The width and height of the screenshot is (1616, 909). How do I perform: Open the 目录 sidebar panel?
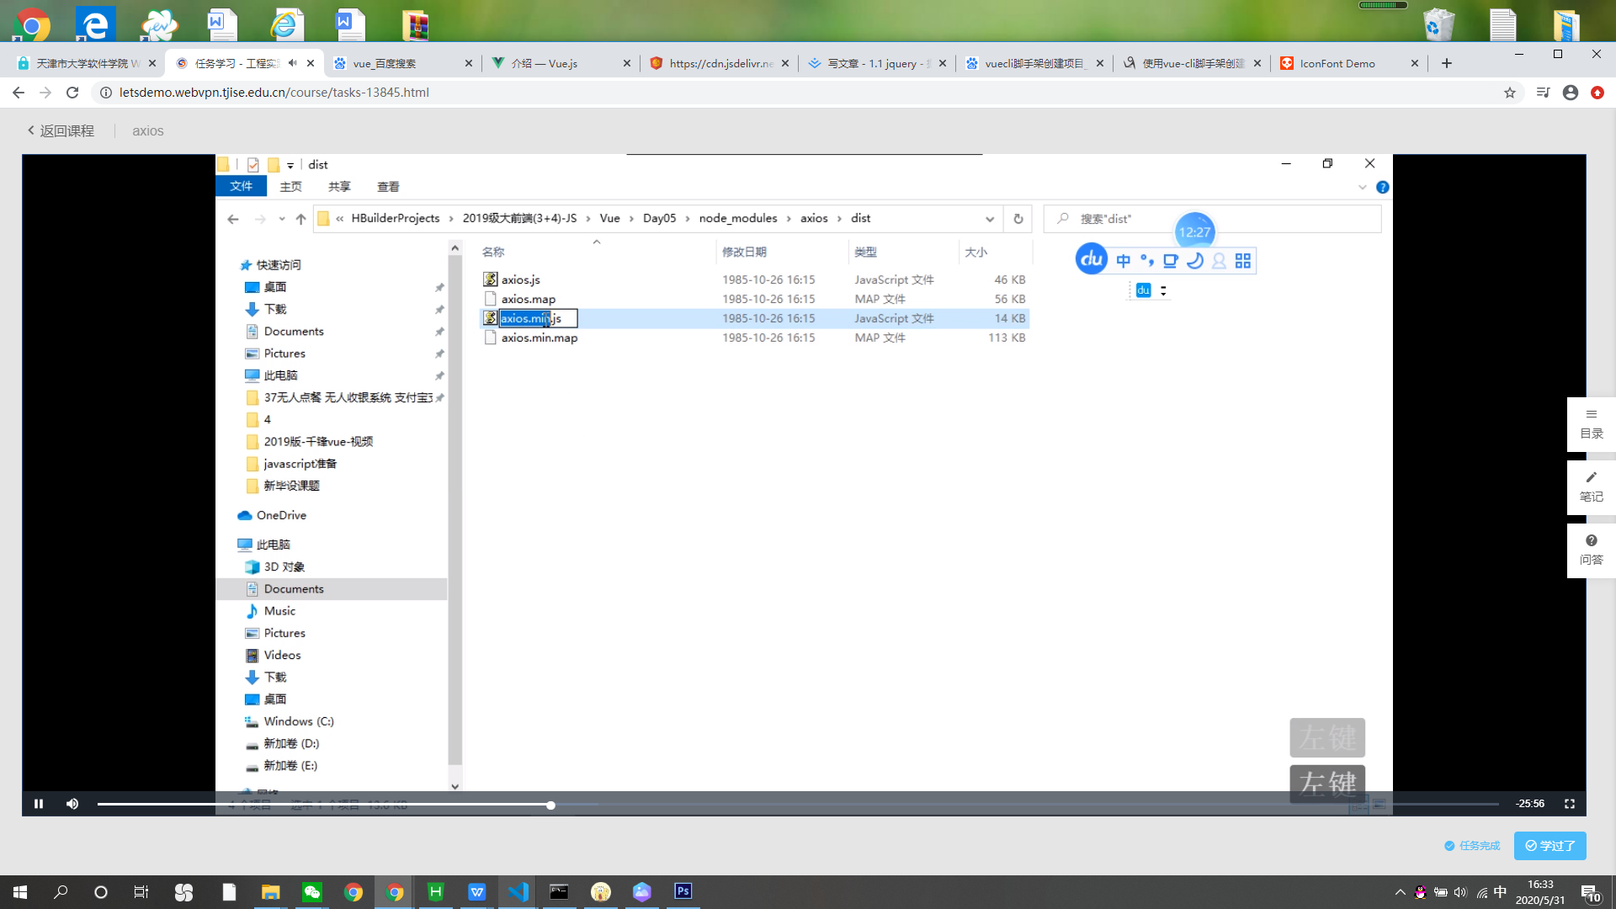(x=1591, y=424)
